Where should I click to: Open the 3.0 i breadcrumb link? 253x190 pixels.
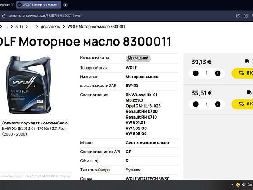(19, 27)
